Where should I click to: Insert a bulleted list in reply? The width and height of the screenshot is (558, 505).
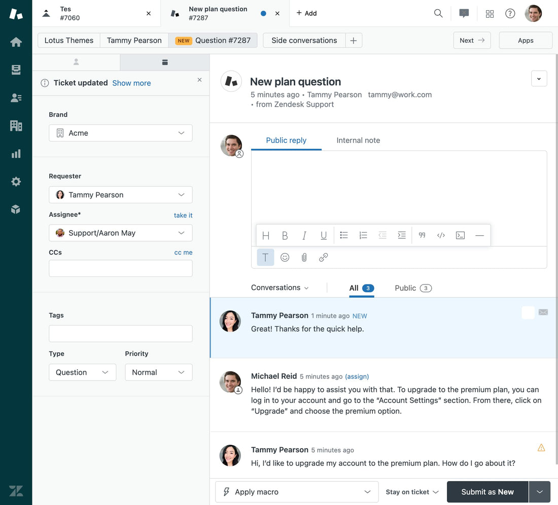344,235
